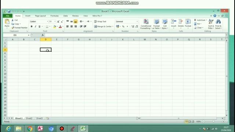This screenshot has width=235, height=132.
Task: Open the Sort & Filter menu
Action: 211,24
